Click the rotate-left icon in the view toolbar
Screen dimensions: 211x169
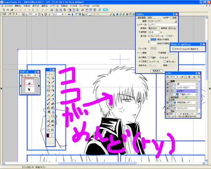(x=50, y=14)
